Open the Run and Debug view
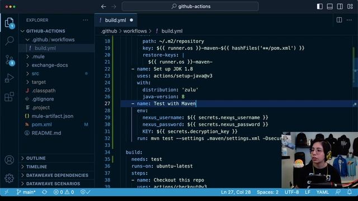The width and height of the screenshot is (358, 201). (9, 78)
